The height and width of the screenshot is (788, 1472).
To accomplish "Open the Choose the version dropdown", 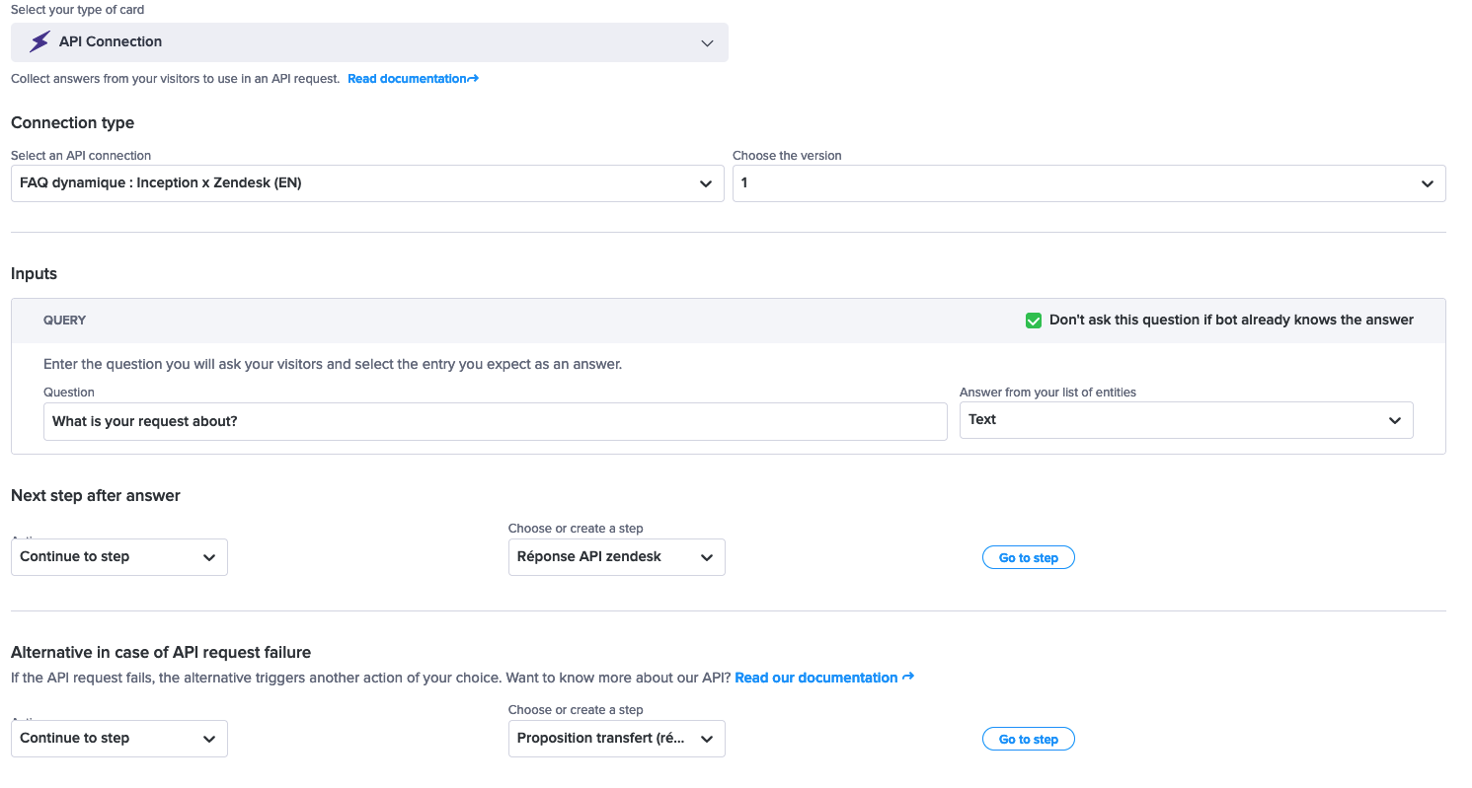I will (1089, 183).
